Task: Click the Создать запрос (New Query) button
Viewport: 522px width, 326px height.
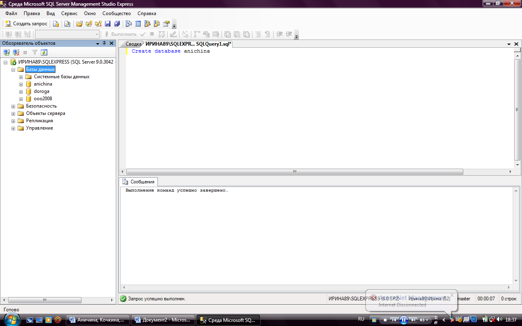Action: 26,24
